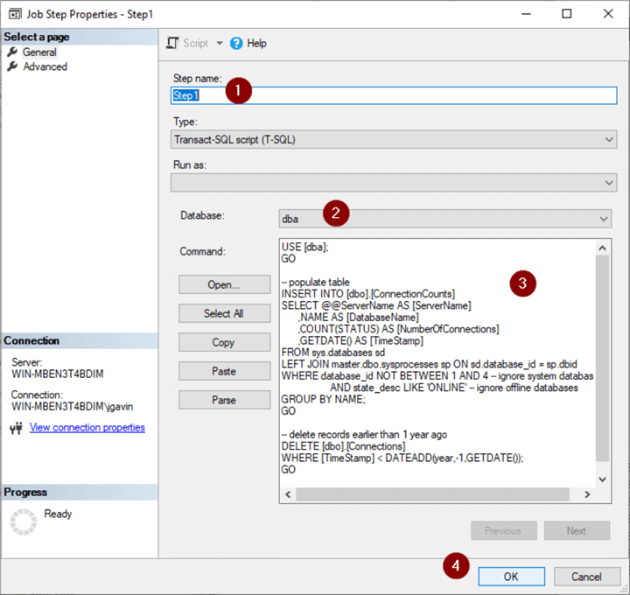Click the 'DELETE [dbo].[Connections]' line
This screenshot has height=595, width=630.
pyautogui.click(x=343, y=446)
